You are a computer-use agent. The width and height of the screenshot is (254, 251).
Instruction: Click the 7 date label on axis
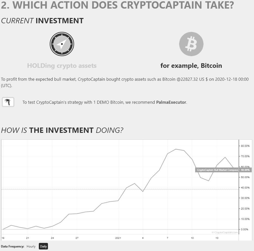[167, 238]
